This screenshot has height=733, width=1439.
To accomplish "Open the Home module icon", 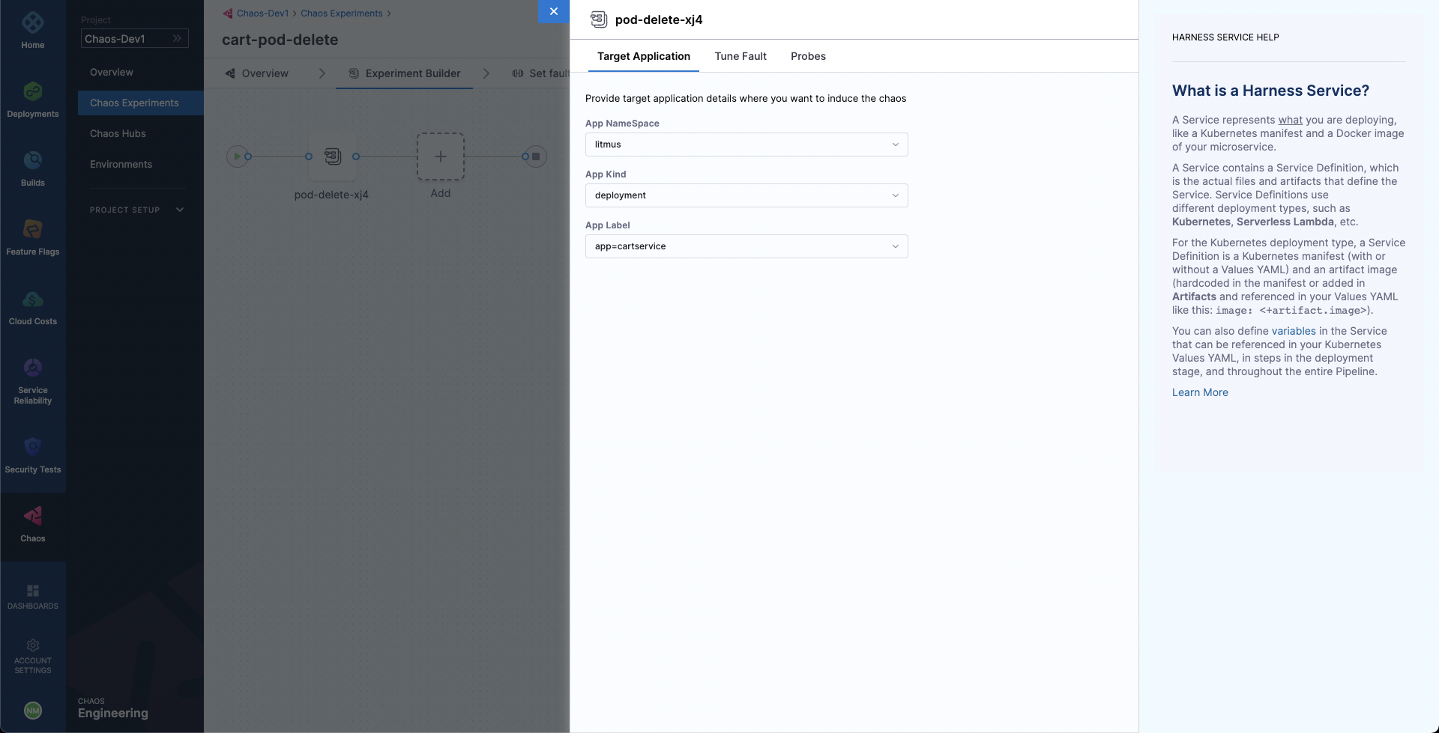I will coord(33,23).
